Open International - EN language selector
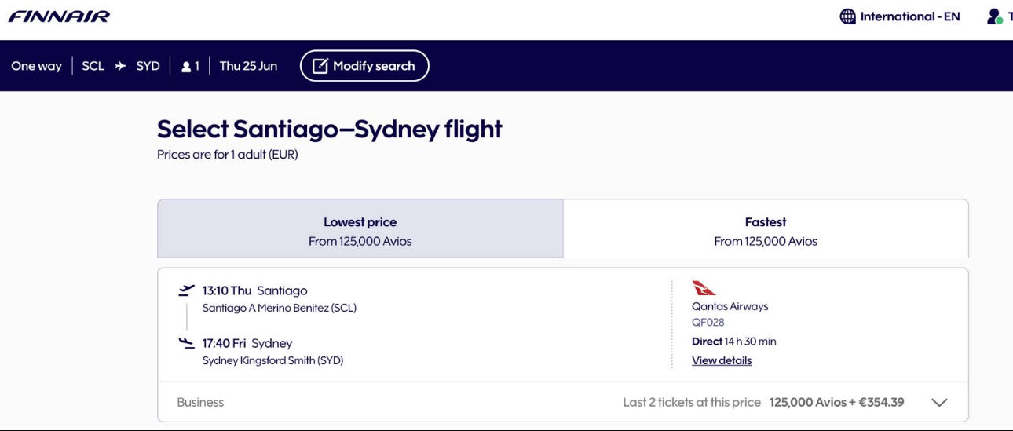 pyautogui.click(x=909, y=16)
